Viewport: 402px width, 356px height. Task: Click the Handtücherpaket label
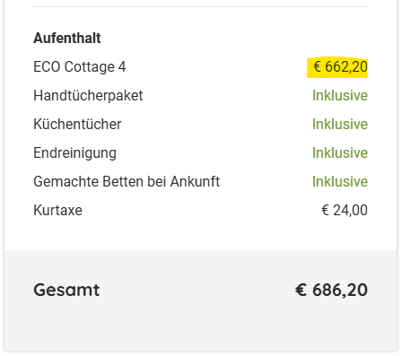(88, 96)
